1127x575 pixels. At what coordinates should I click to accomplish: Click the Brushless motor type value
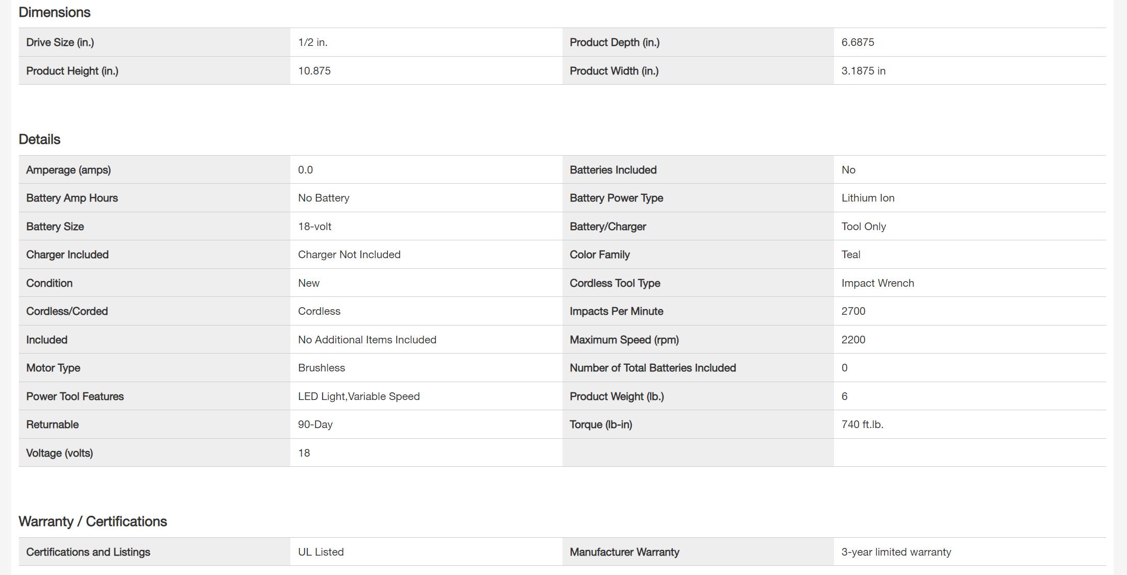point(322,368)
